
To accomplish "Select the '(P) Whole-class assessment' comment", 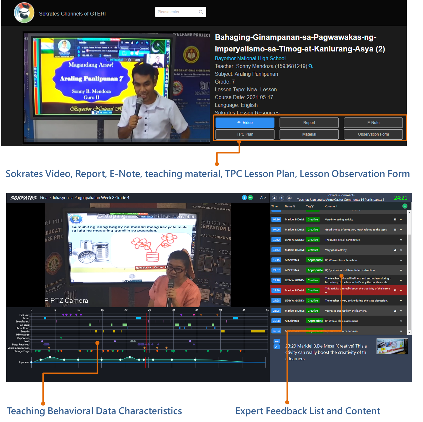I will coord(341,321).
